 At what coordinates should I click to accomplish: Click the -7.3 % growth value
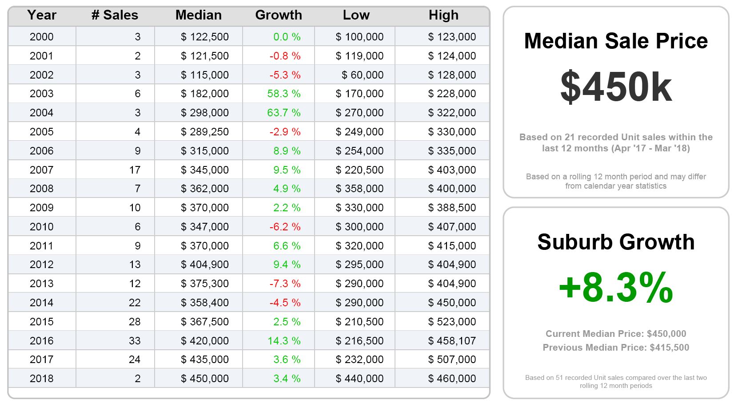click(285, 284)
